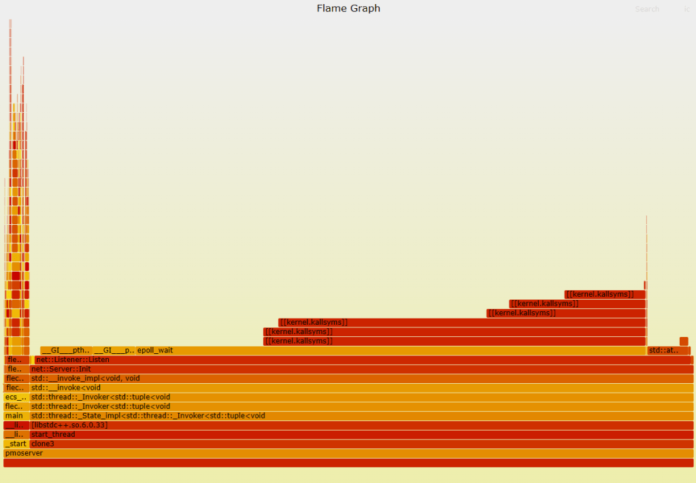Click the widest [[kernel.kallsyms]] frame above epoll_wait

click(x=452, y=340)
